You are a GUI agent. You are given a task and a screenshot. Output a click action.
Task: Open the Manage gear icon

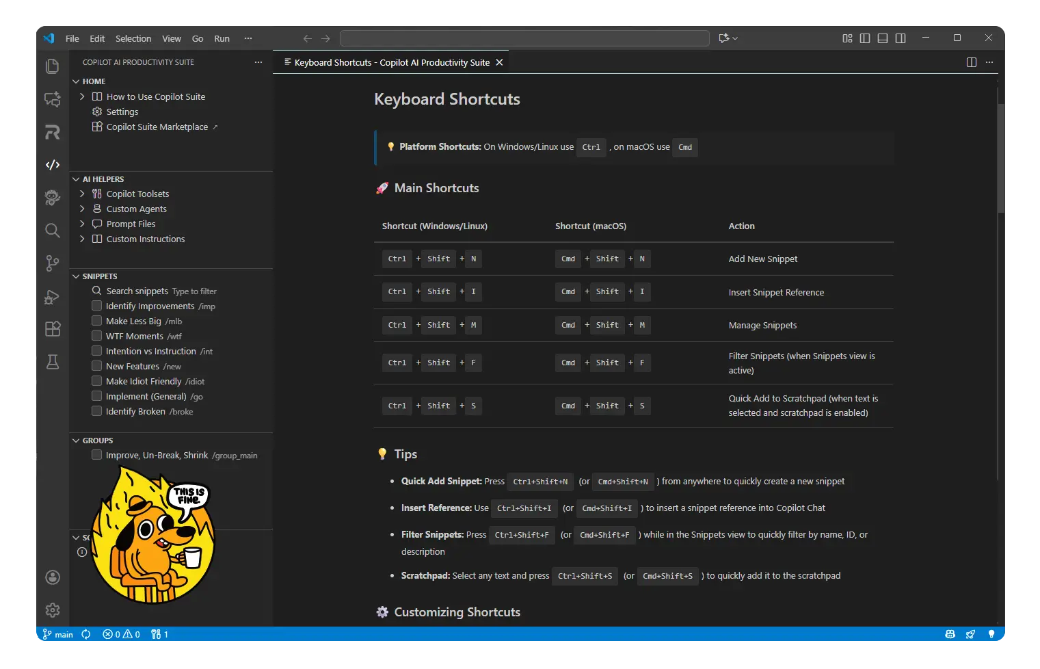point(53,610)
